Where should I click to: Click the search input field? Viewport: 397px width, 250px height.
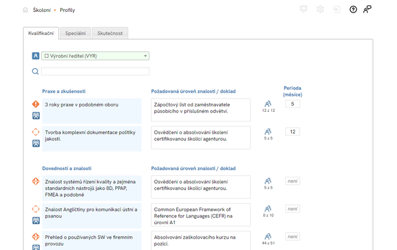[95, 71]
